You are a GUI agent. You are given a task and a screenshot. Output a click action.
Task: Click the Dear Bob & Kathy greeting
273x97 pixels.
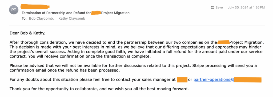[x=27, y=33]
